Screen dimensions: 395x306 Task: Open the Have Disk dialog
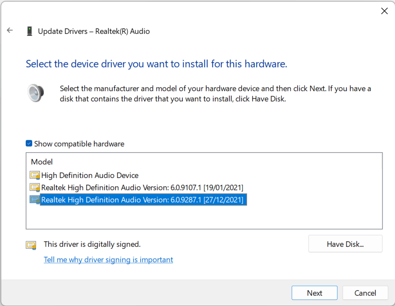coord(345,244)
